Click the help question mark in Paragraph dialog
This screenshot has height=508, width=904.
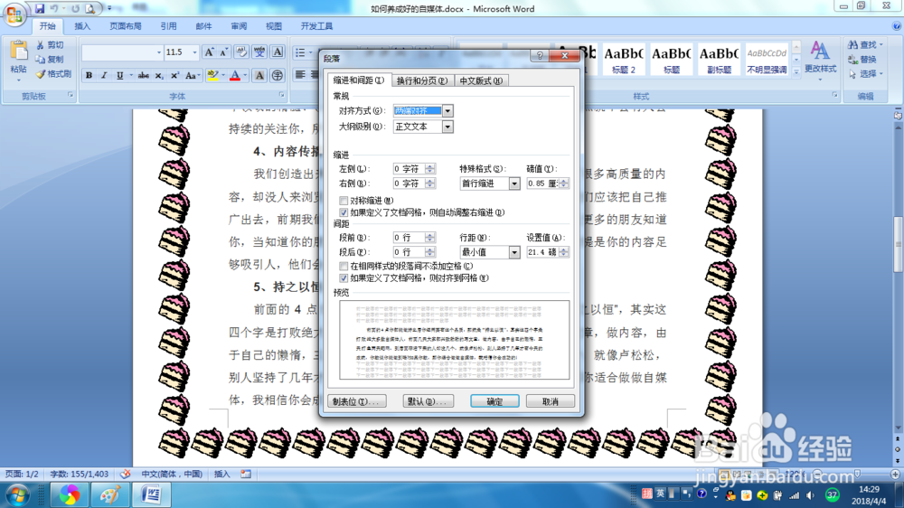tap(540, 55)
